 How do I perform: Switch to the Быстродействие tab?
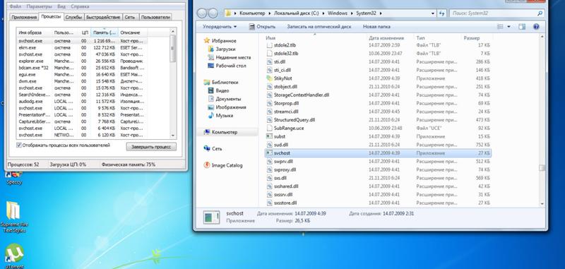[103, 17]
